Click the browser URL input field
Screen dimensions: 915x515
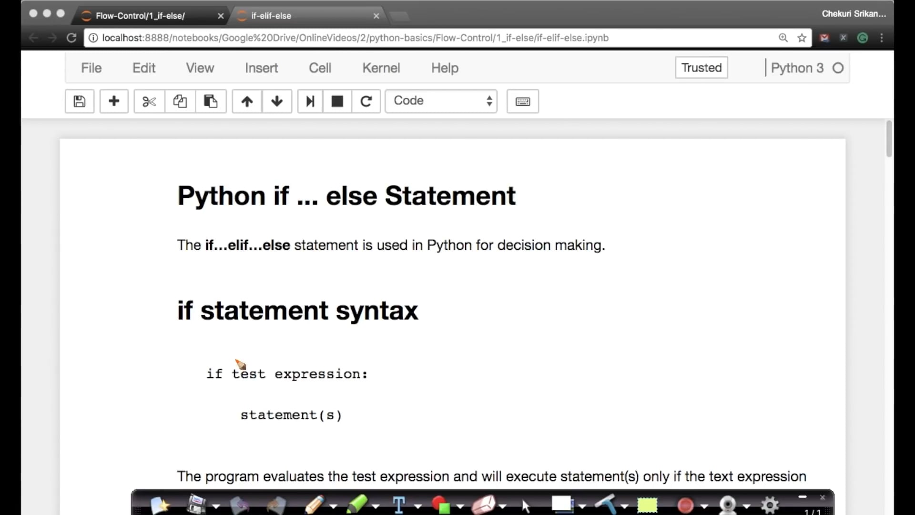point(436,38)
